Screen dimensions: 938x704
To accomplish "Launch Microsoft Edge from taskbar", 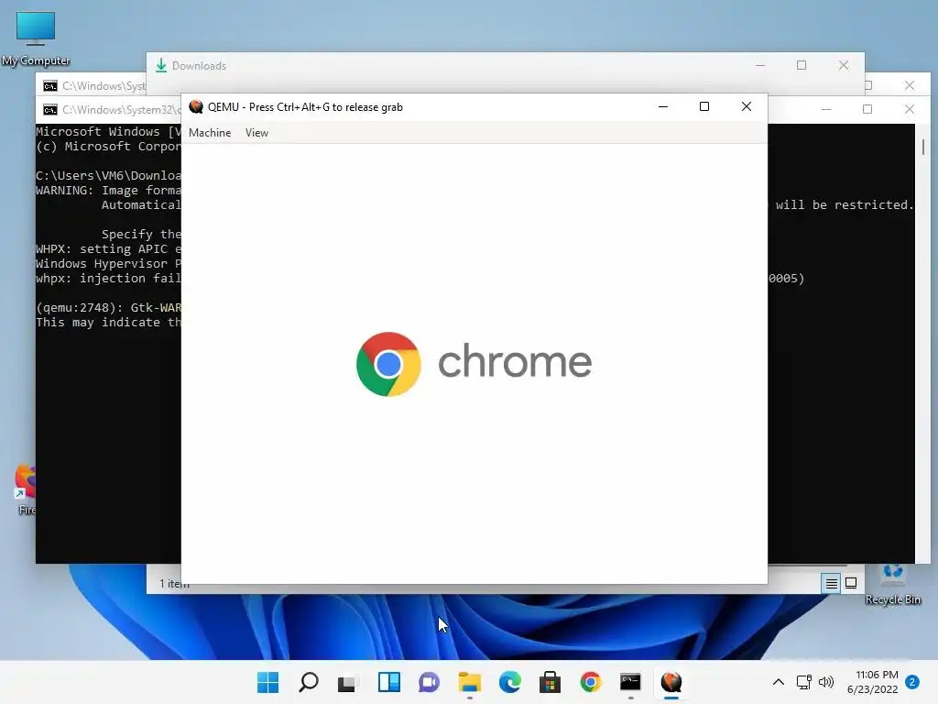I will coord(509,682).
